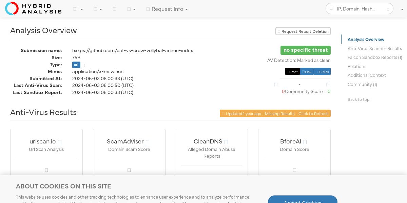Viewport: 407px width, 203px height.
Task: Click the small icon beside the url tag
Action: point(83,65)
